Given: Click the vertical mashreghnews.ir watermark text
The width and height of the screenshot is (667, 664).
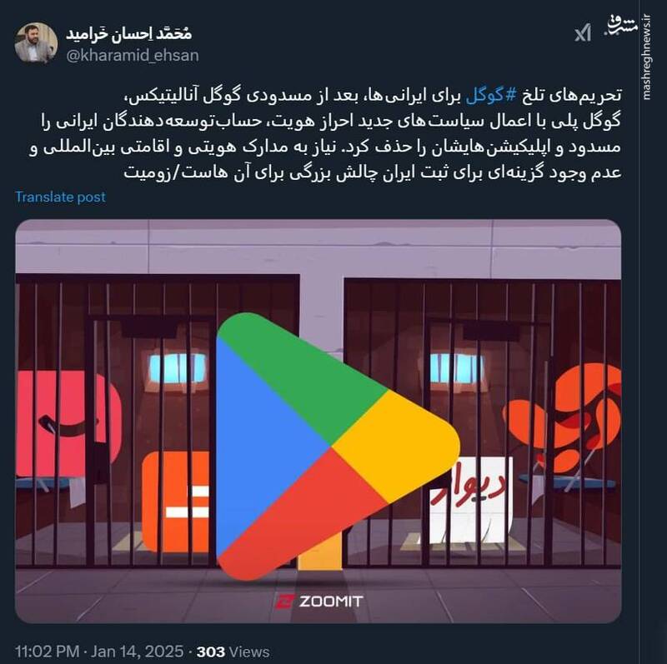Looking at the screenshot, I should (x=646, y=57).
